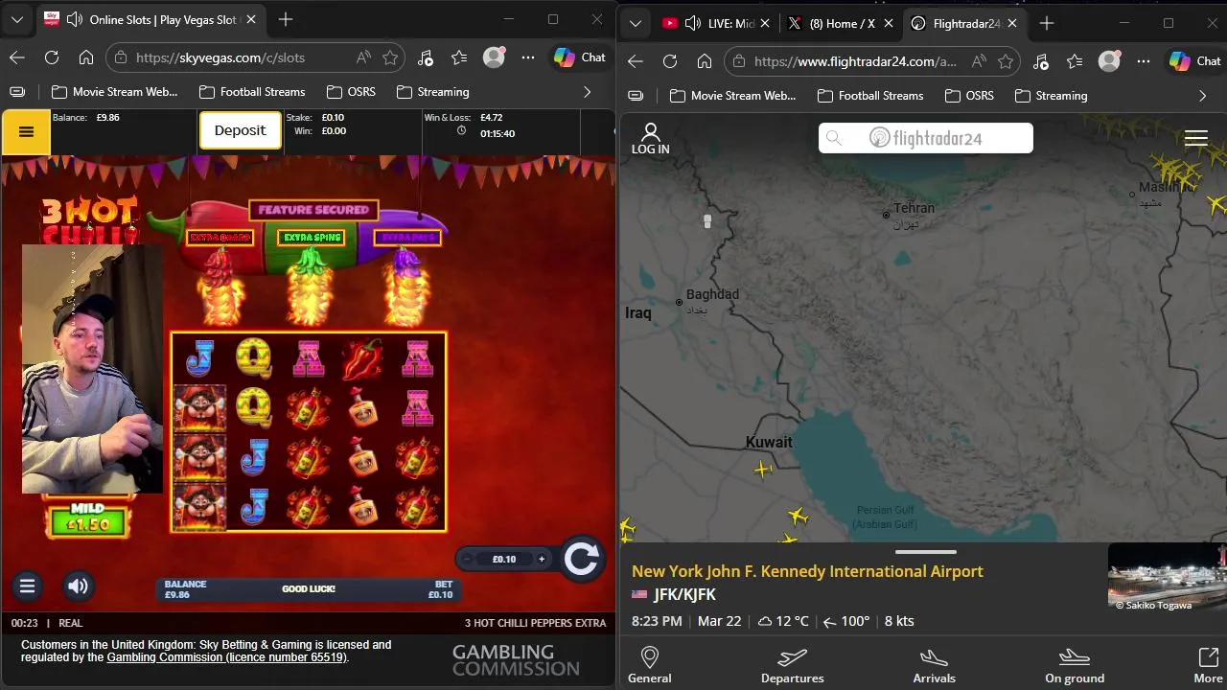Open settings ellipsis in Sky Vegas window
This screenshot has width=1227, height=690.
pyautogui.click(x=528, y=57)
